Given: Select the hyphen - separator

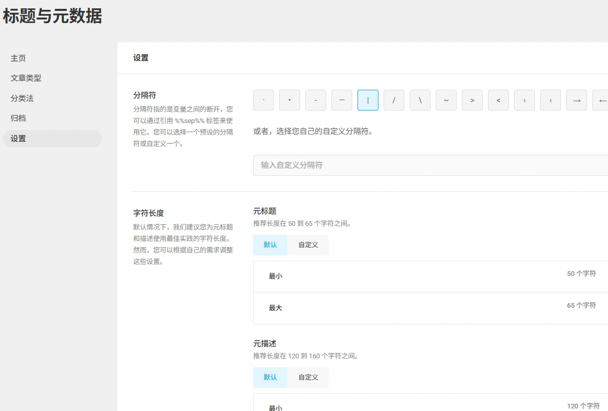Looking at the screenshot, I should coord(316,100).
